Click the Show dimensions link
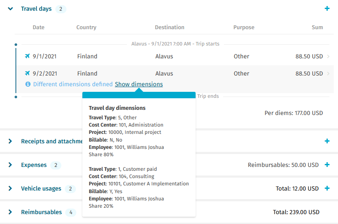Viewport: 338px width, 224px height. point(139,85)
